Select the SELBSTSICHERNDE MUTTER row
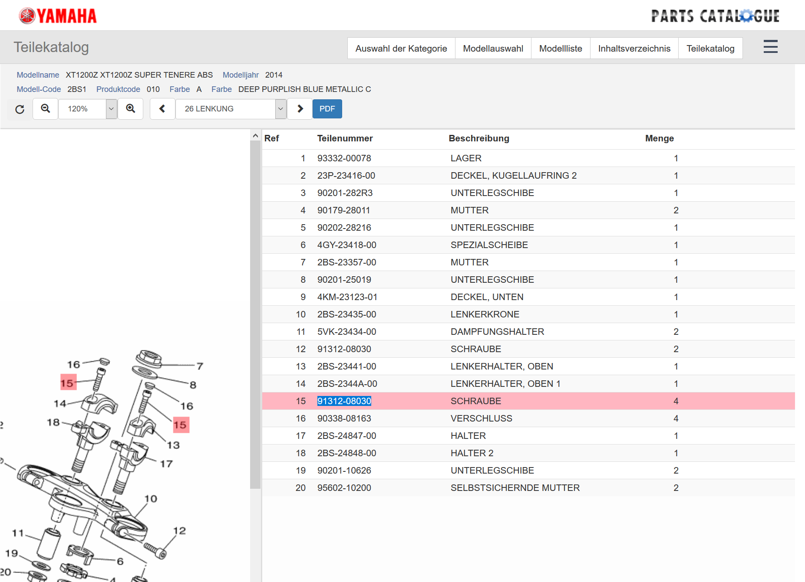Viewport: 805px width, 582px height. [x=515, y=488]
